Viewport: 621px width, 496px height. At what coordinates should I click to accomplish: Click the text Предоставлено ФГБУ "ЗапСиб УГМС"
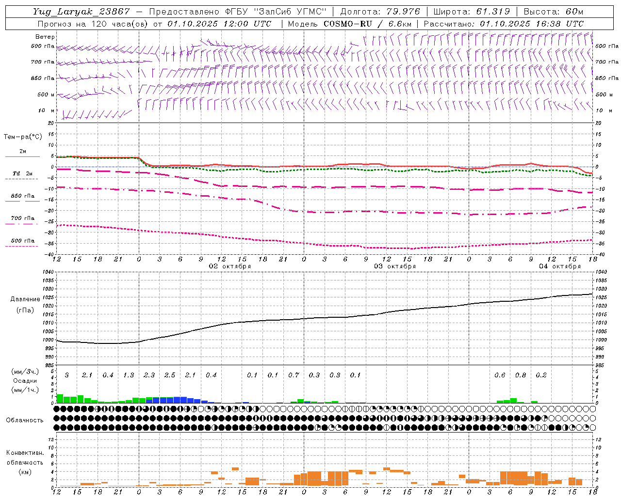coord(238,12)
